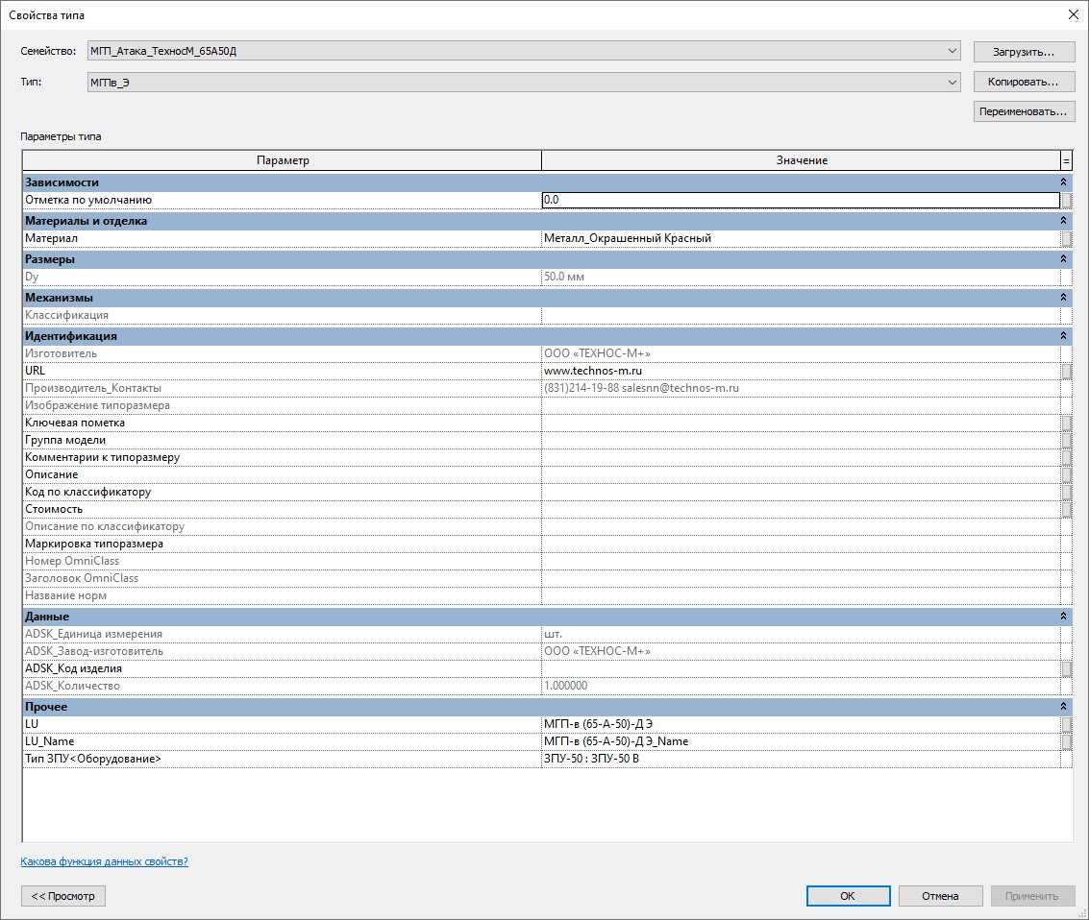
Task: Collapse the Прочее group
Action: [1063, 708]
